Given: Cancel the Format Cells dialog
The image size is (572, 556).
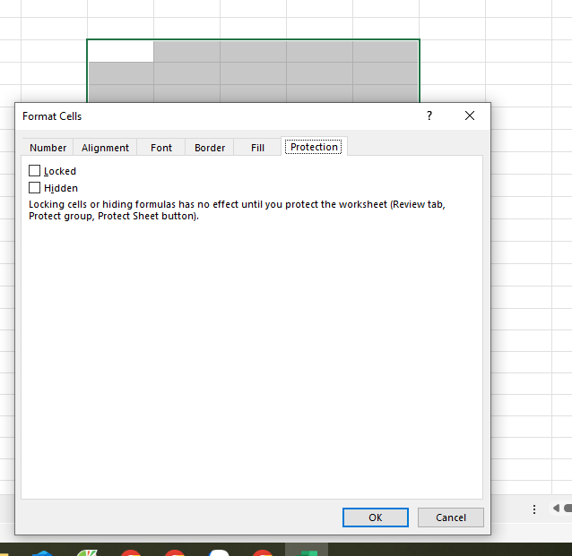Looking at the screenshot, I should 451,518.
